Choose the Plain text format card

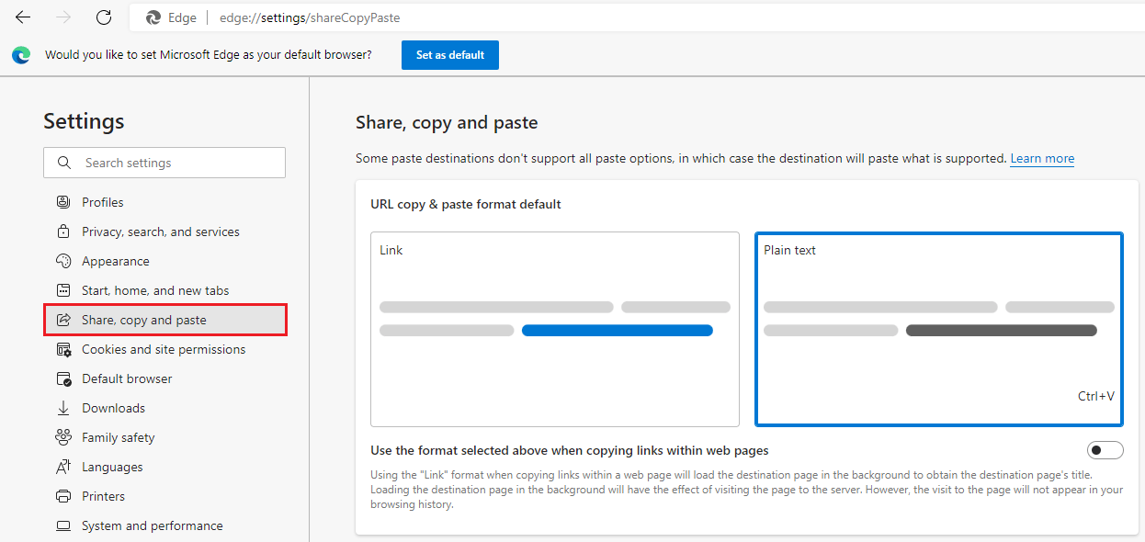tap(938, 329)
